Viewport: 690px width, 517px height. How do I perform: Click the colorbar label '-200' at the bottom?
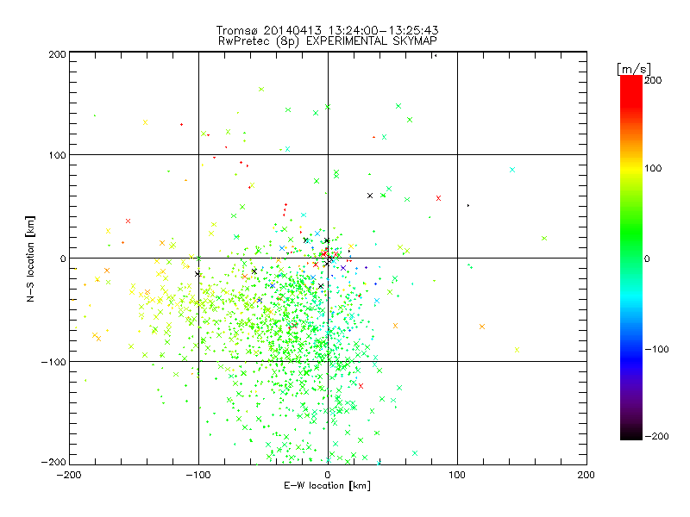(656, 437)
